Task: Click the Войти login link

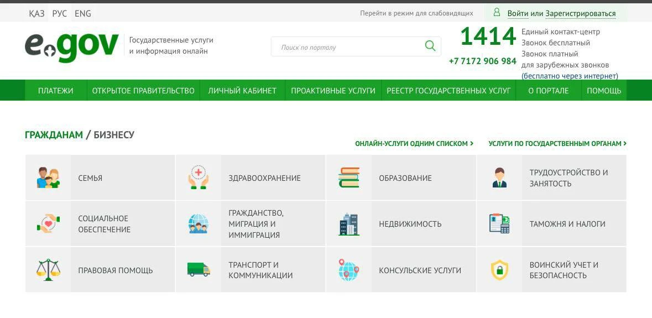Action: point(518,13)
